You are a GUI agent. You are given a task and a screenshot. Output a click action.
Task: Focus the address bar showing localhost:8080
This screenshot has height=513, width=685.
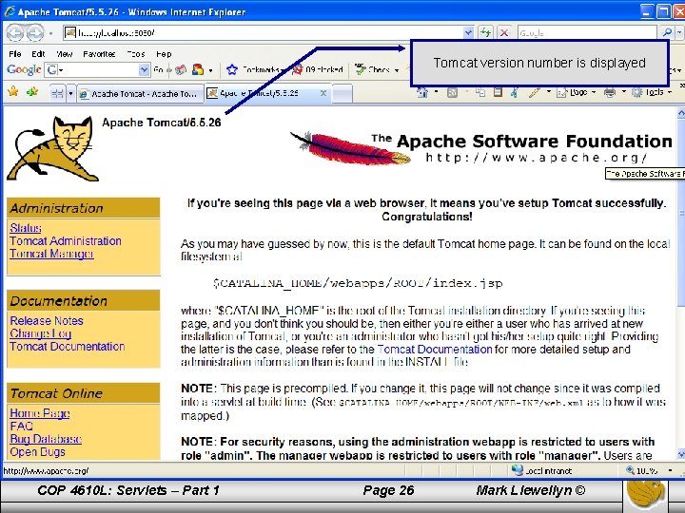pos(263,32)
